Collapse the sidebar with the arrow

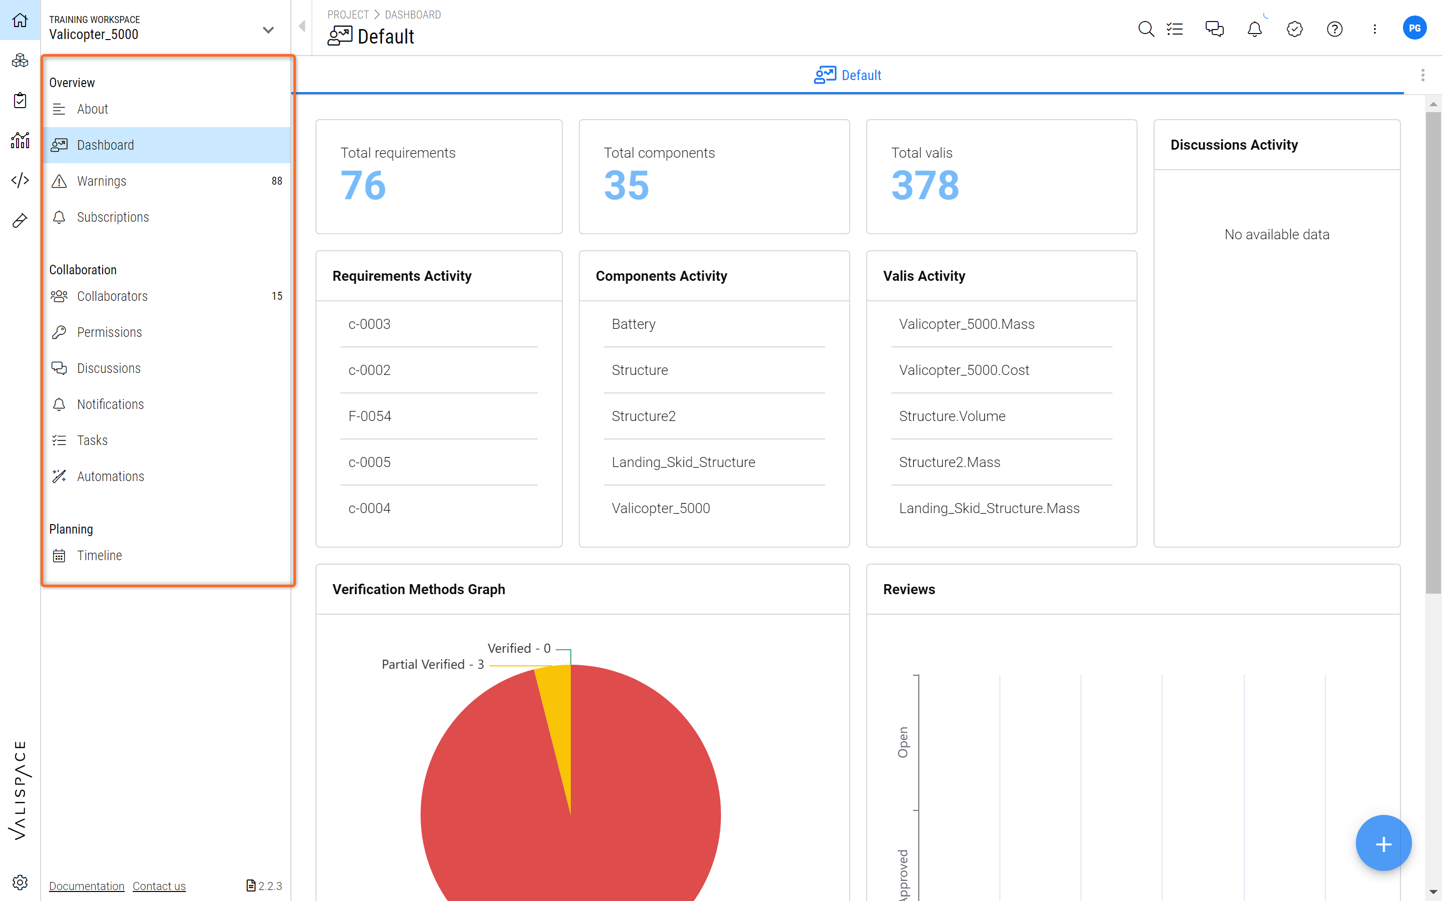point(302,26)
